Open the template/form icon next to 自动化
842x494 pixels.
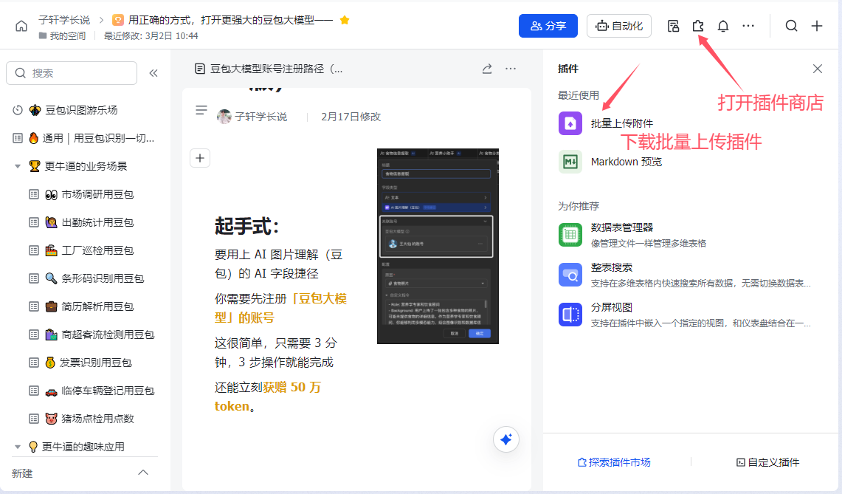(x=673, y=26)
